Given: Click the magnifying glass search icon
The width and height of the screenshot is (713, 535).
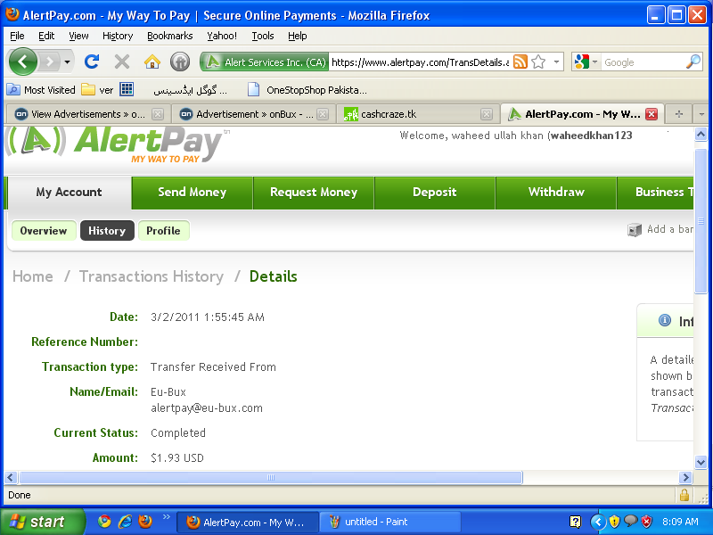Looking at the screenshot, I should 693,62.
